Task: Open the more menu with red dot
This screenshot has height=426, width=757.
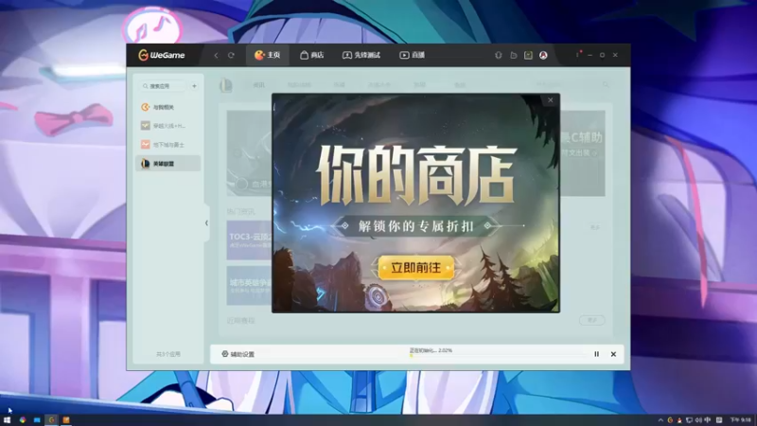Action: click(x=578, y=55)
